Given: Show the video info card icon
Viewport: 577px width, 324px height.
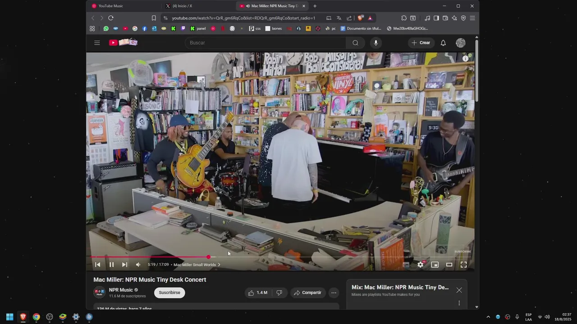Looking at the screenshot, I should (x=465, y=58).
